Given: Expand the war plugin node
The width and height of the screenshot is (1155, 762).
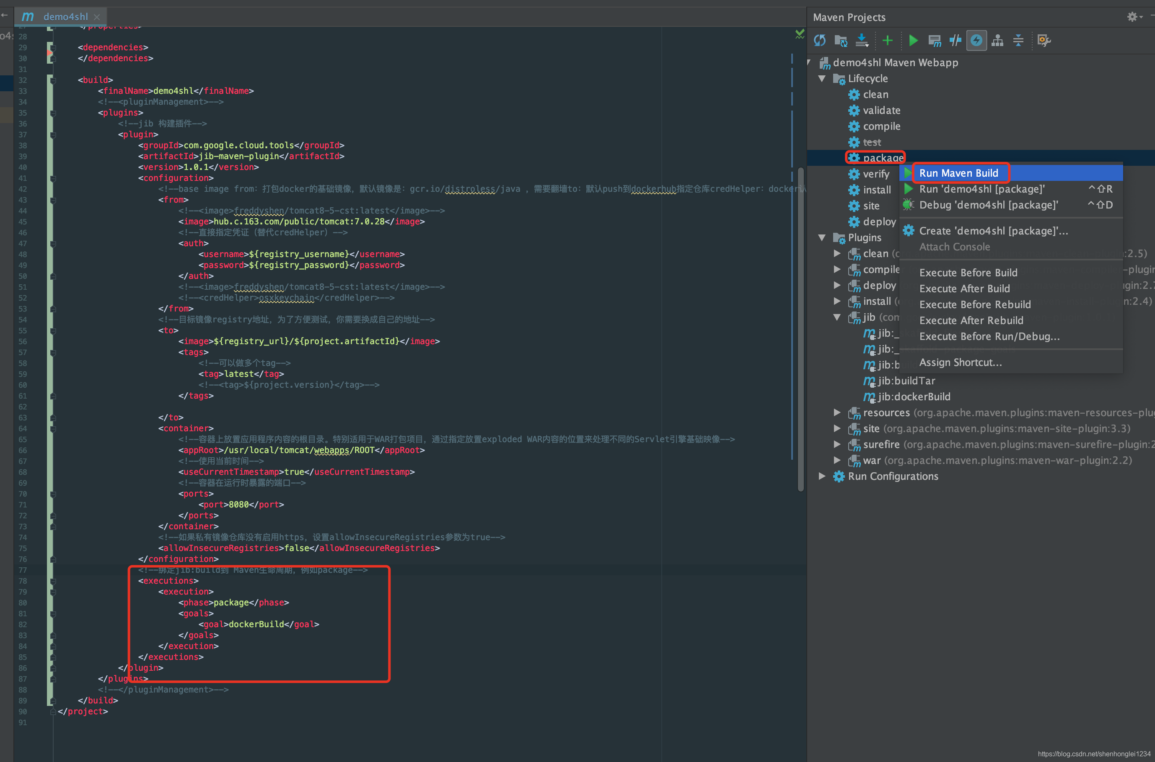Looking at the screenshot, I should point(837,460).
